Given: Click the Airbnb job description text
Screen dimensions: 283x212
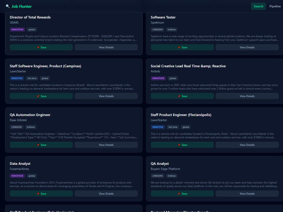Looking at the screenshot, I should coord(214,87).
